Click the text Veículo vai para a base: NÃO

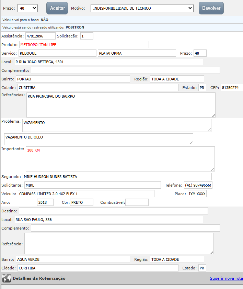pyautogui.click(x=25, y=20)
